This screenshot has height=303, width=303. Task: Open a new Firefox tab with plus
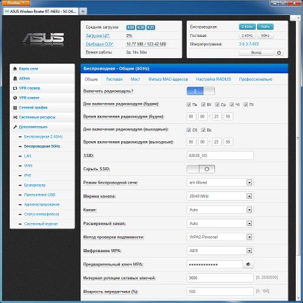click(83, 12)
